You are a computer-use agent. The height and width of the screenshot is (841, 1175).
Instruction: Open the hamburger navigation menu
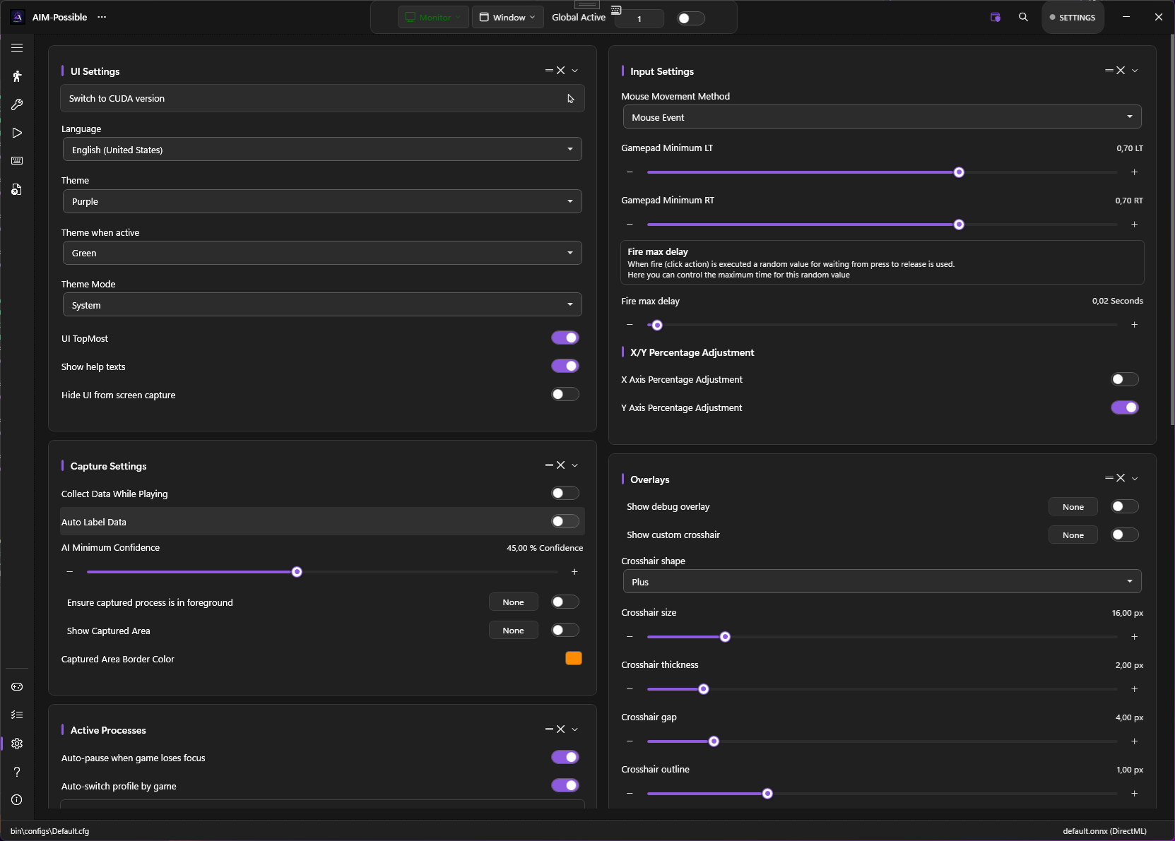pos(17,48)
